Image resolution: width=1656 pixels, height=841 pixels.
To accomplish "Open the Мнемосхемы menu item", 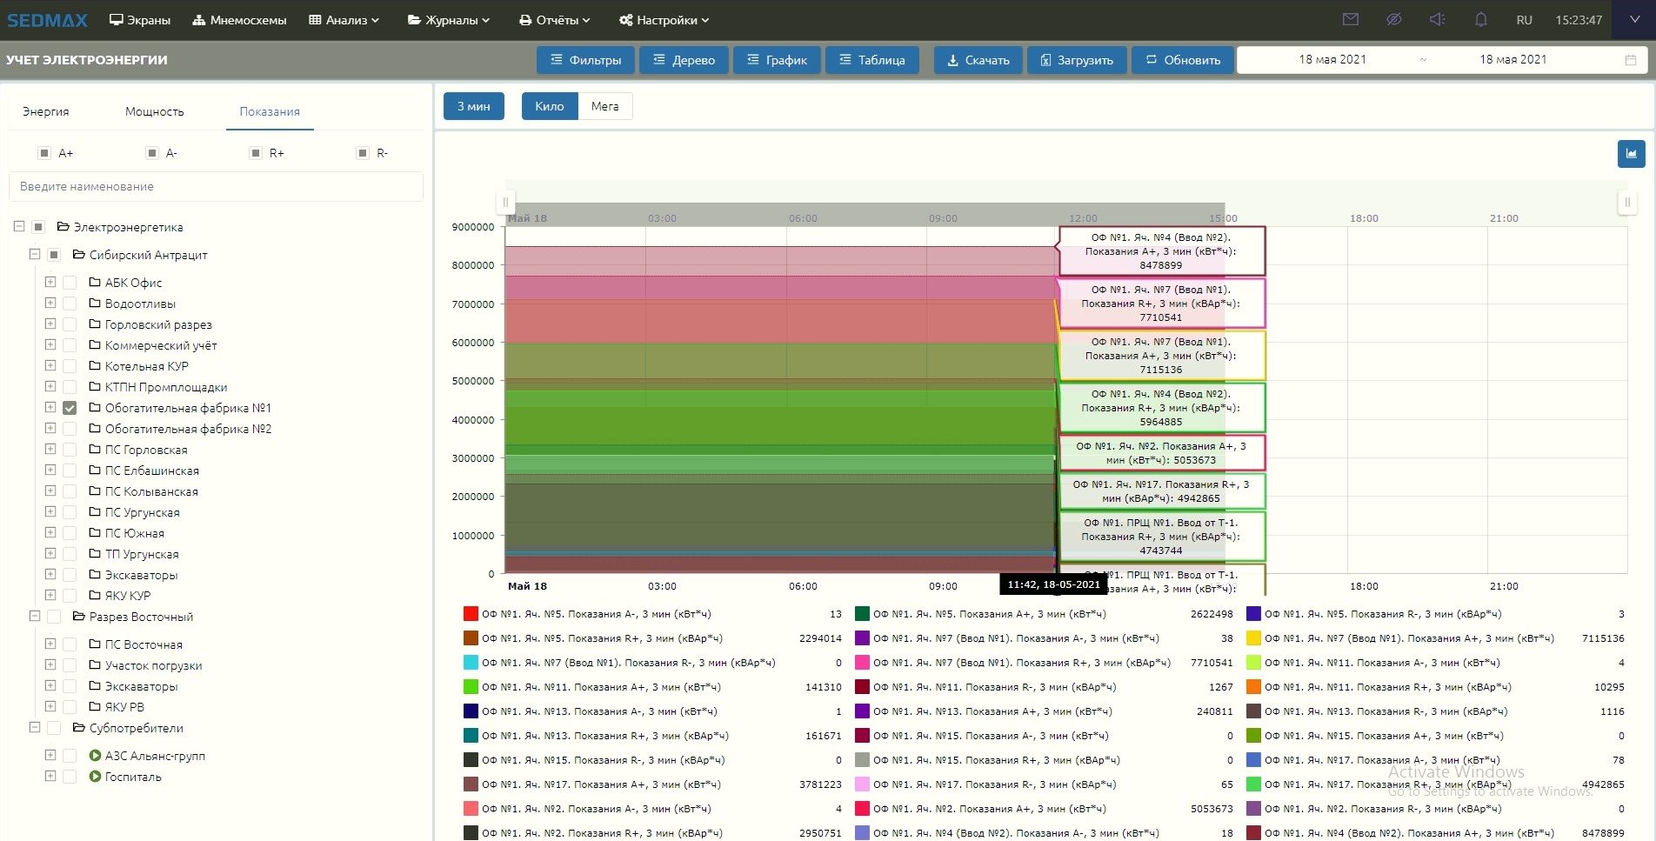I will [x=239, y=20].
